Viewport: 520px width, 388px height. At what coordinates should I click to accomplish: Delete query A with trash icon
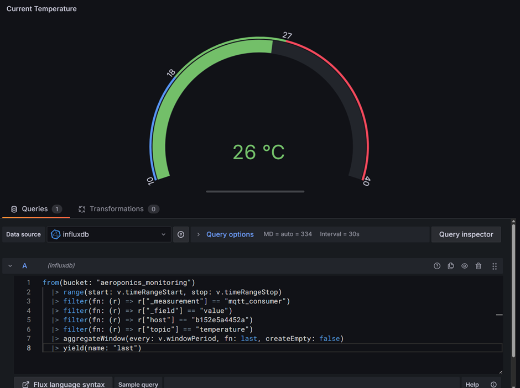[x=478, y=266]
